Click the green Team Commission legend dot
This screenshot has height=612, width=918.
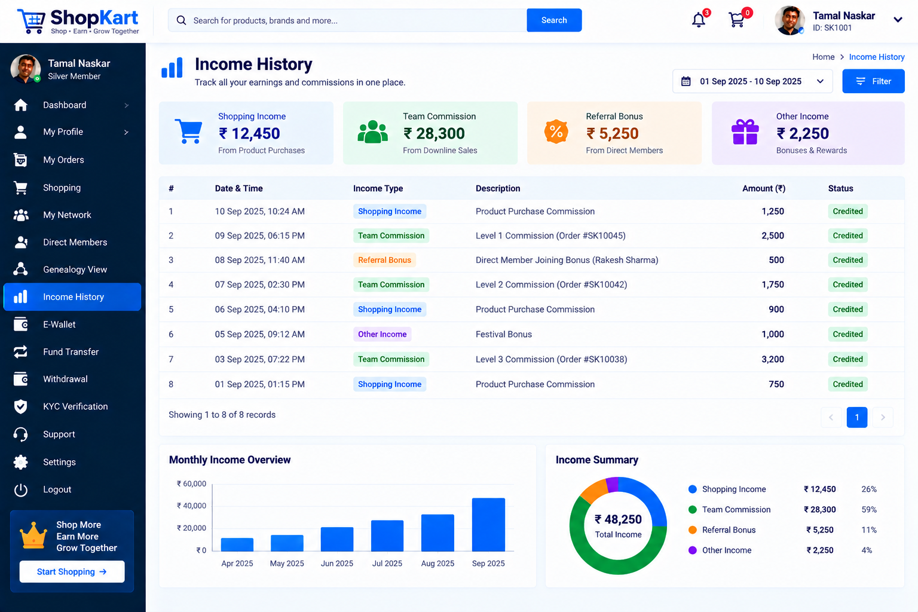point(693,510)
